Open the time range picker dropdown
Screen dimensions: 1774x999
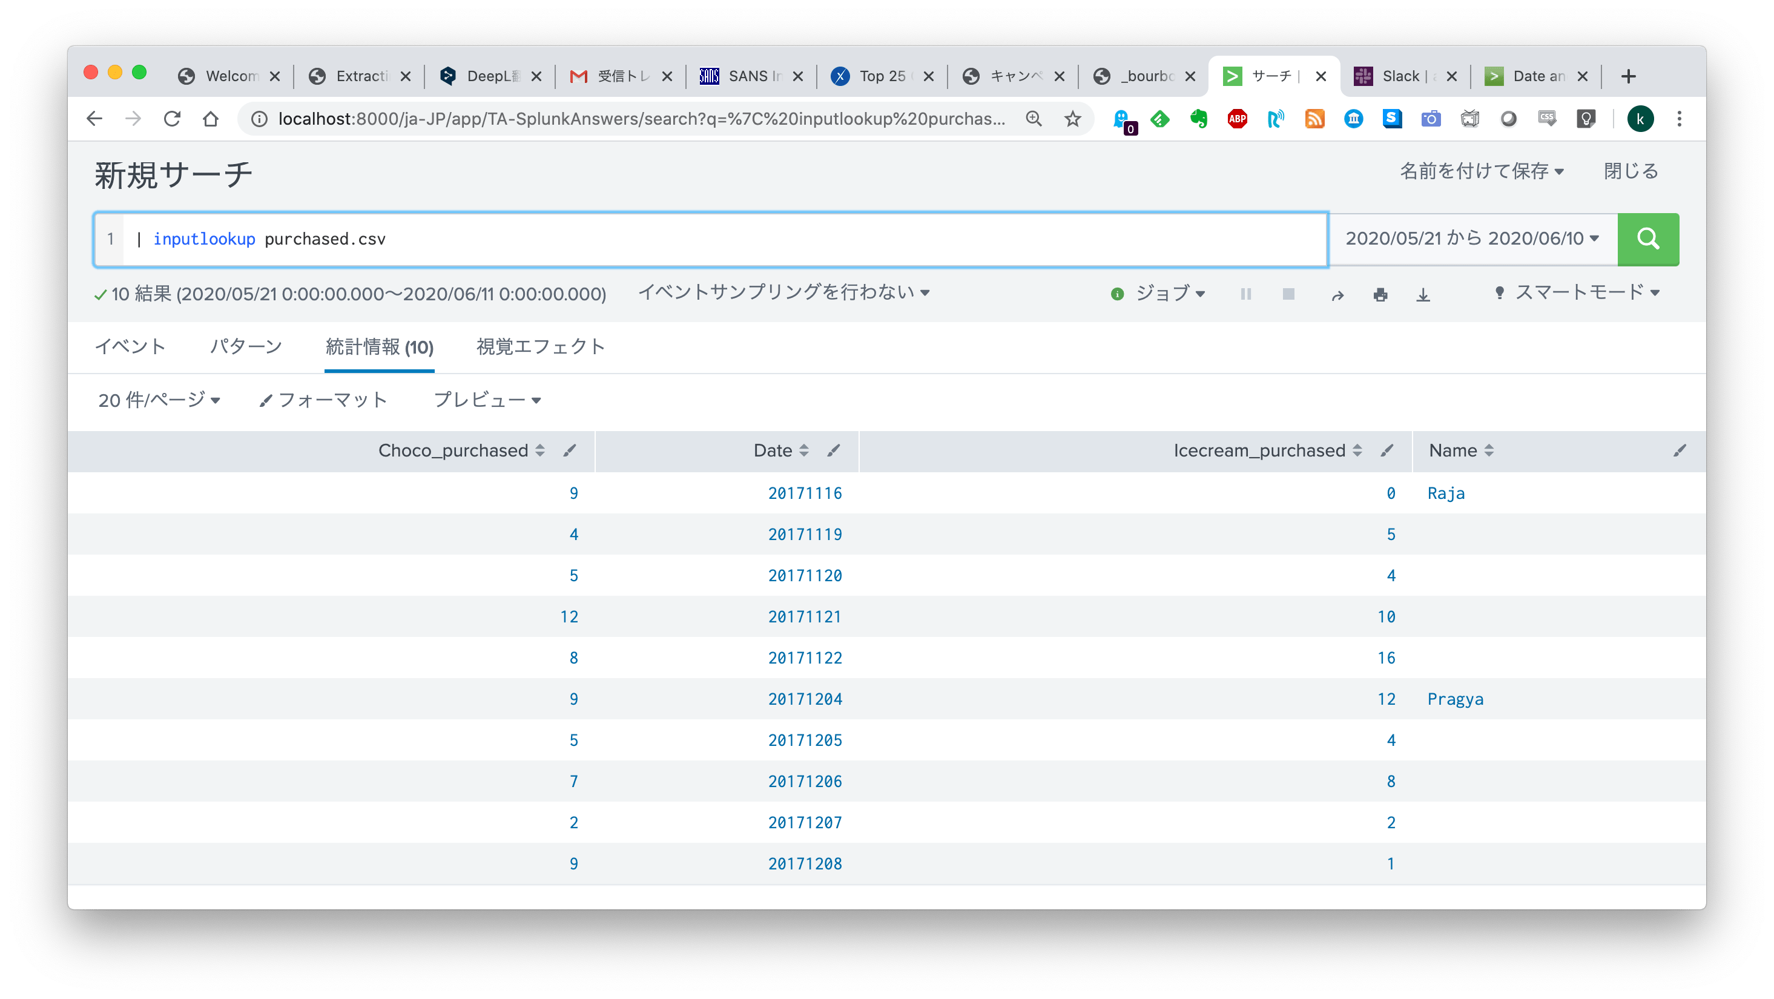(1472, 239)
